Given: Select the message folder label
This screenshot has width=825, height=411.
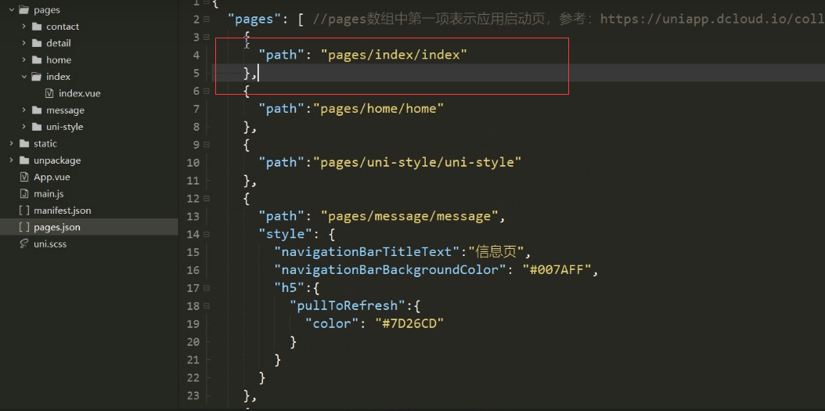Looking at the screenshot, I should (65, 110).
